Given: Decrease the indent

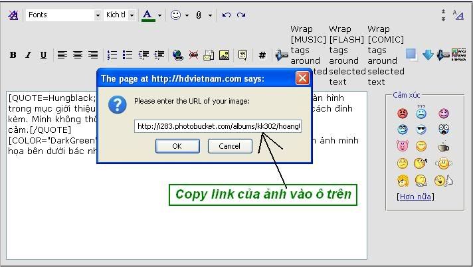Looking at the screenshot, I should (x=143, y=55).
